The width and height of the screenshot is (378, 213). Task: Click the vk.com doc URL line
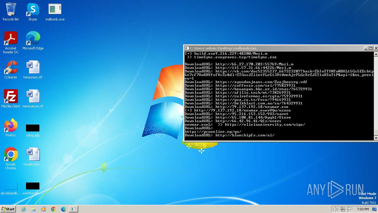coord(279,75)
